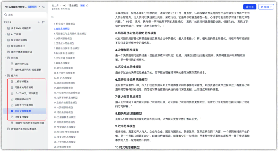Jump to 5.沉没成本思维模型 outline entry
The height and width of the screenshot is (151, 278).
point(64,43)
